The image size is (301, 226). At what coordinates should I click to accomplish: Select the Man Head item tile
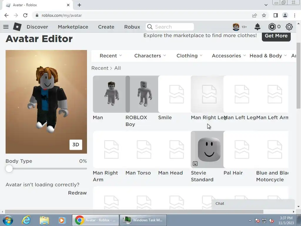click(175, 149)
